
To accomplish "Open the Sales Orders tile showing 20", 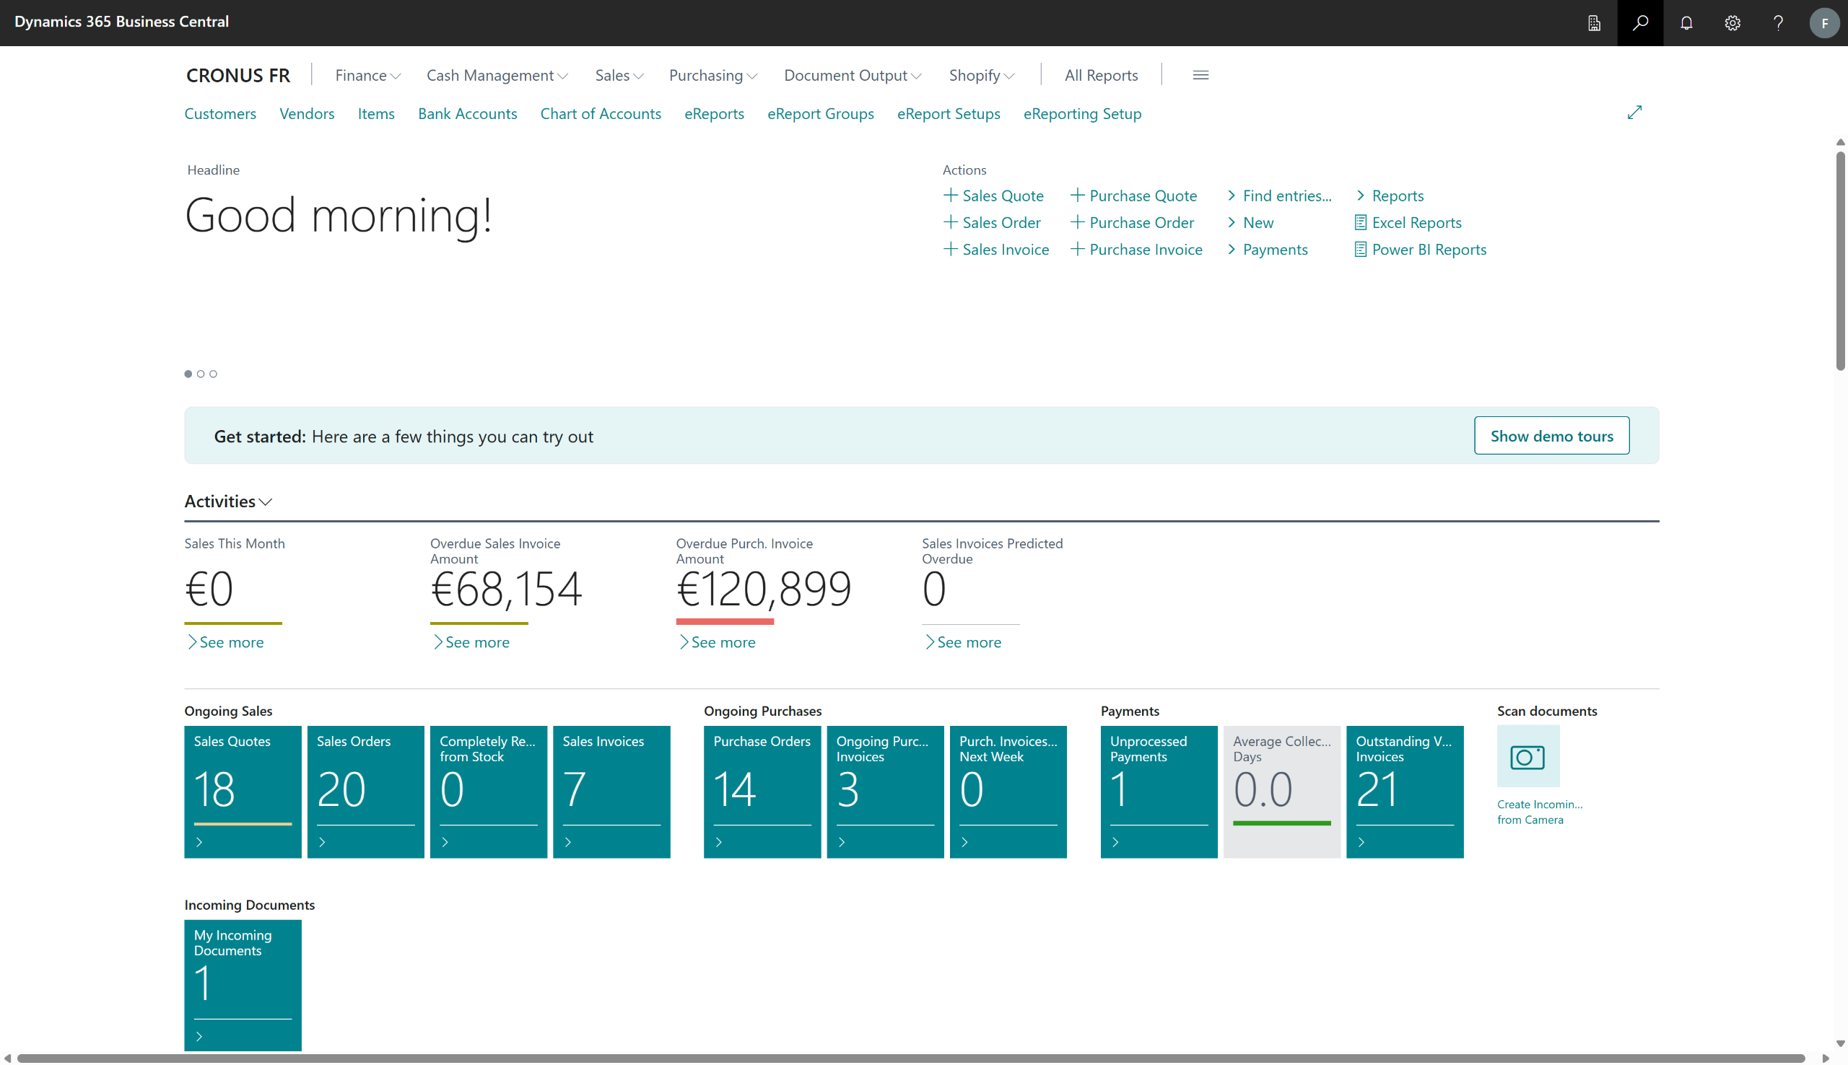I will (x=366, y=792).
